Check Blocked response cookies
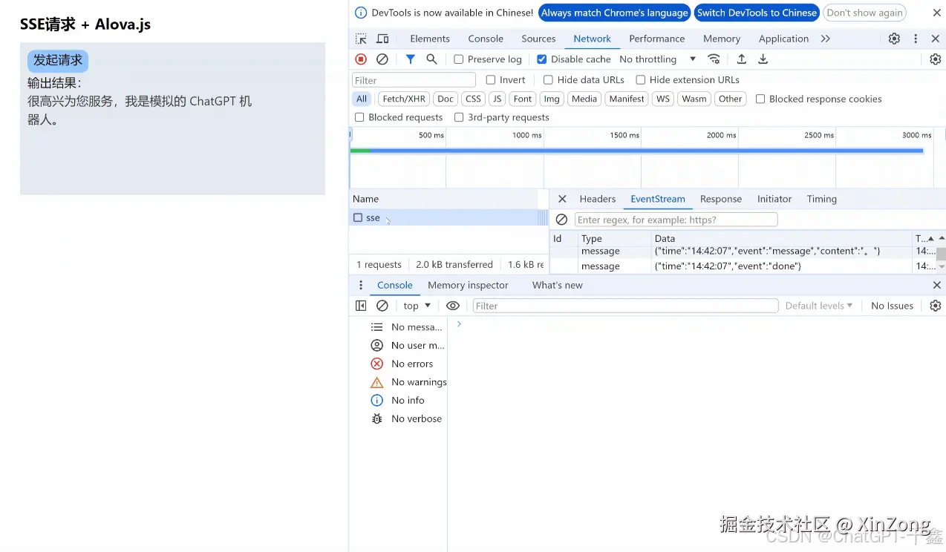946x552 pixels. coord(760,99)
